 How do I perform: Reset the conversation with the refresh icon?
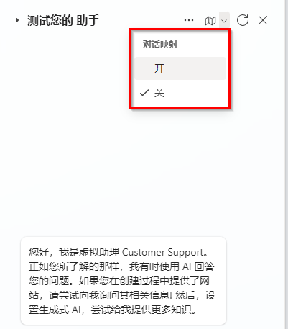tap(243, 20)
